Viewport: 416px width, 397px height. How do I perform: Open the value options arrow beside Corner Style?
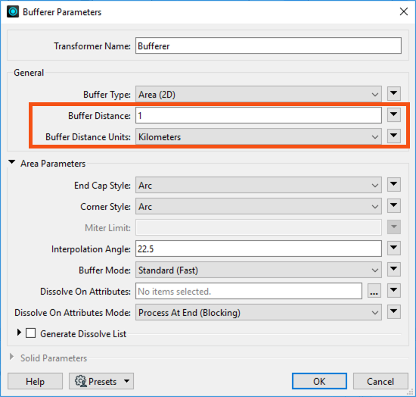(x=394, y=205)
